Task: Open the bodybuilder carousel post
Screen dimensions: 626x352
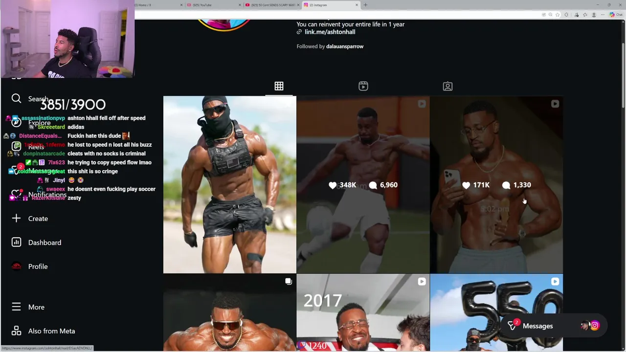Action: click(229, 313)
